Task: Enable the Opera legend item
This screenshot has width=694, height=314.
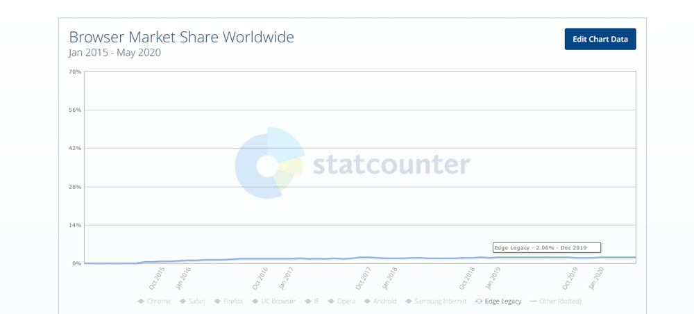Action: 341,301
